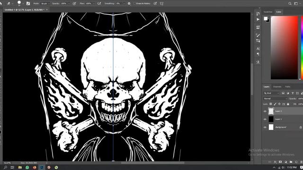Viewport: 303px width, 170px height.
Task: Open the Properties panel icon
Action: (x=258, y=27)
